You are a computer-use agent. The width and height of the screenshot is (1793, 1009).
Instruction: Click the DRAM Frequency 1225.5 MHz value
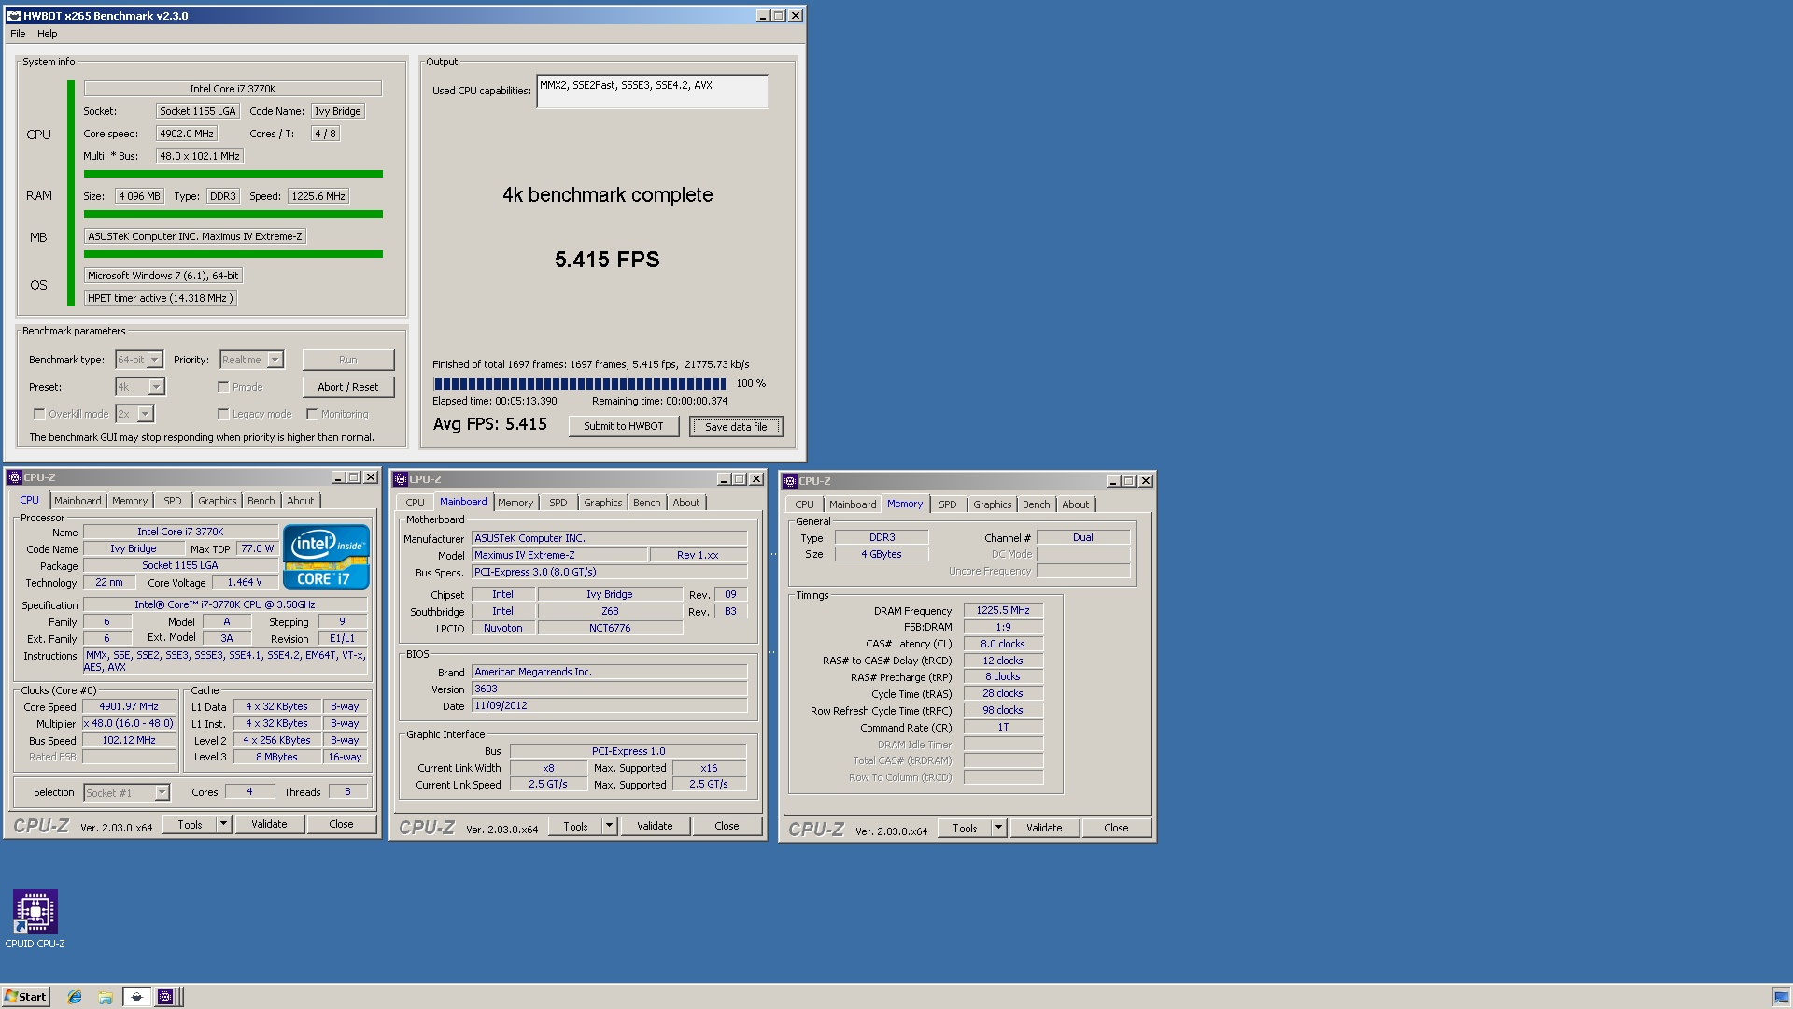[x=1003, y=610]
